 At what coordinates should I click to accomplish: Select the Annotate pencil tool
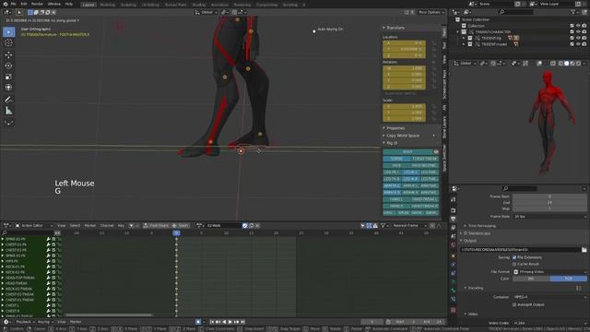(x=8, y=100)
